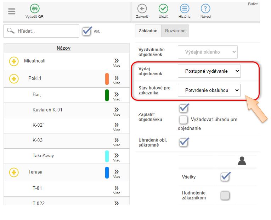Uncheck Uhradené obj. súkromné checkbox
The height and width of the screenshot is (220, 271).
tap(184, 142)
